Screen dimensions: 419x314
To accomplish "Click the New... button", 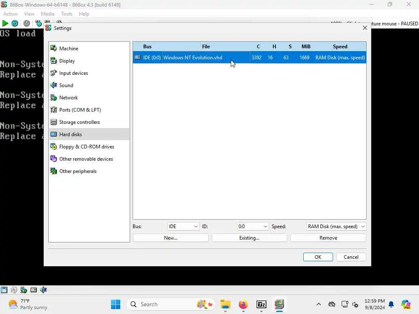I will pos(171,238).
